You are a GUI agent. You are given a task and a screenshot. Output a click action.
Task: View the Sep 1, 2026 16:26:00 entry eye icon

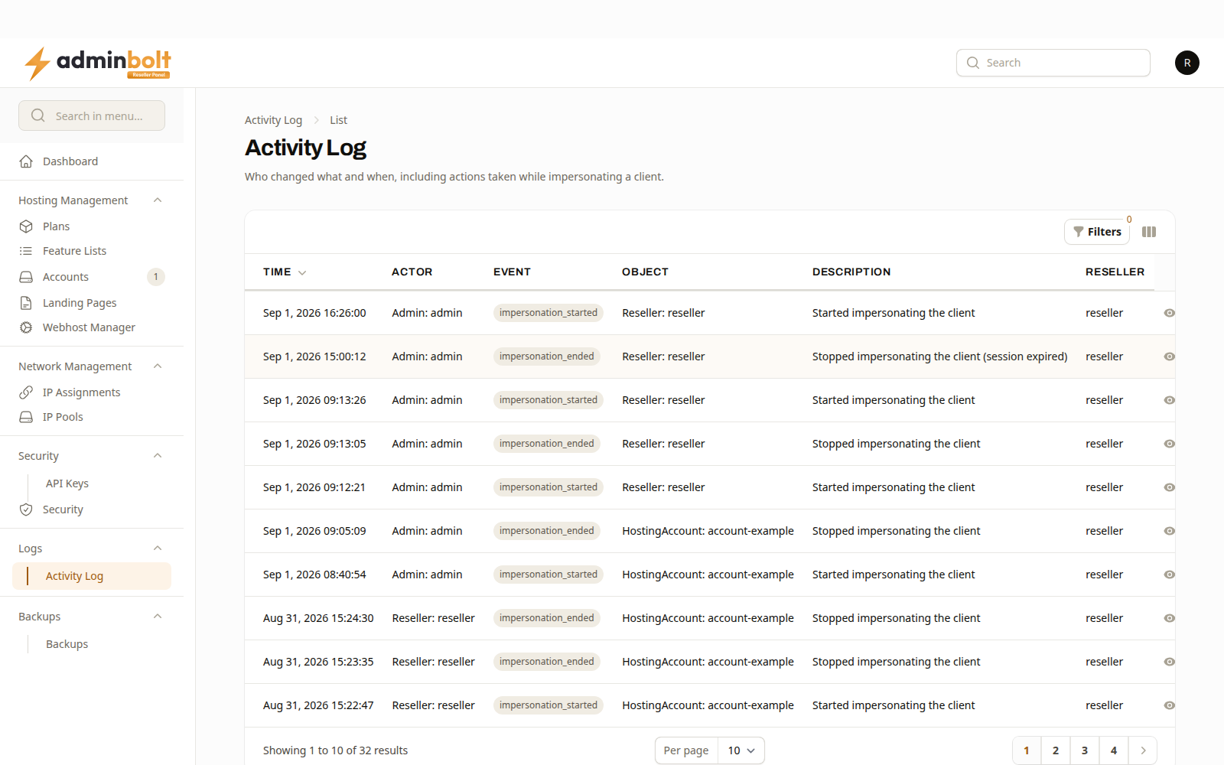[x=1169, y=313]
